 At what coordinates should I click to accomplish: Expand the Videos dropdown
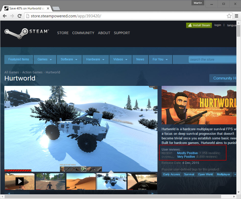click(120, 59)
